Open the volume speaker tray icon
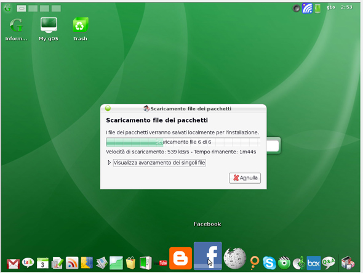 pyautogui.click(x=297, y=9)
